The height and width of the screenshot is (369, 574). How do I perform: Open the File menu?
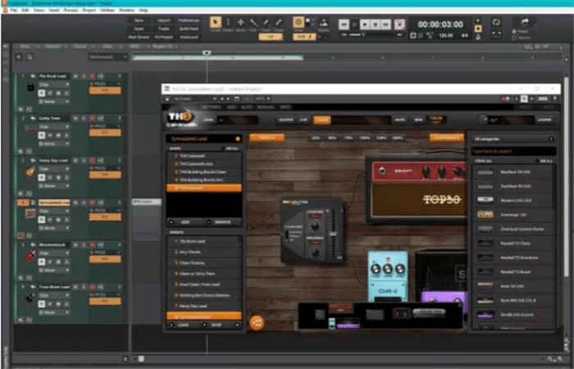(x=14, y=10)
